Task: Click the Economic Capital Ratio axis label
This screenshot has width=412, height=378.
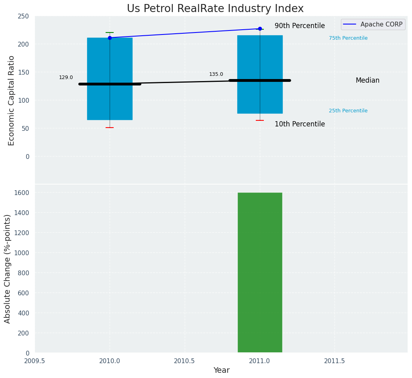Action: click(x=12, y=100)
